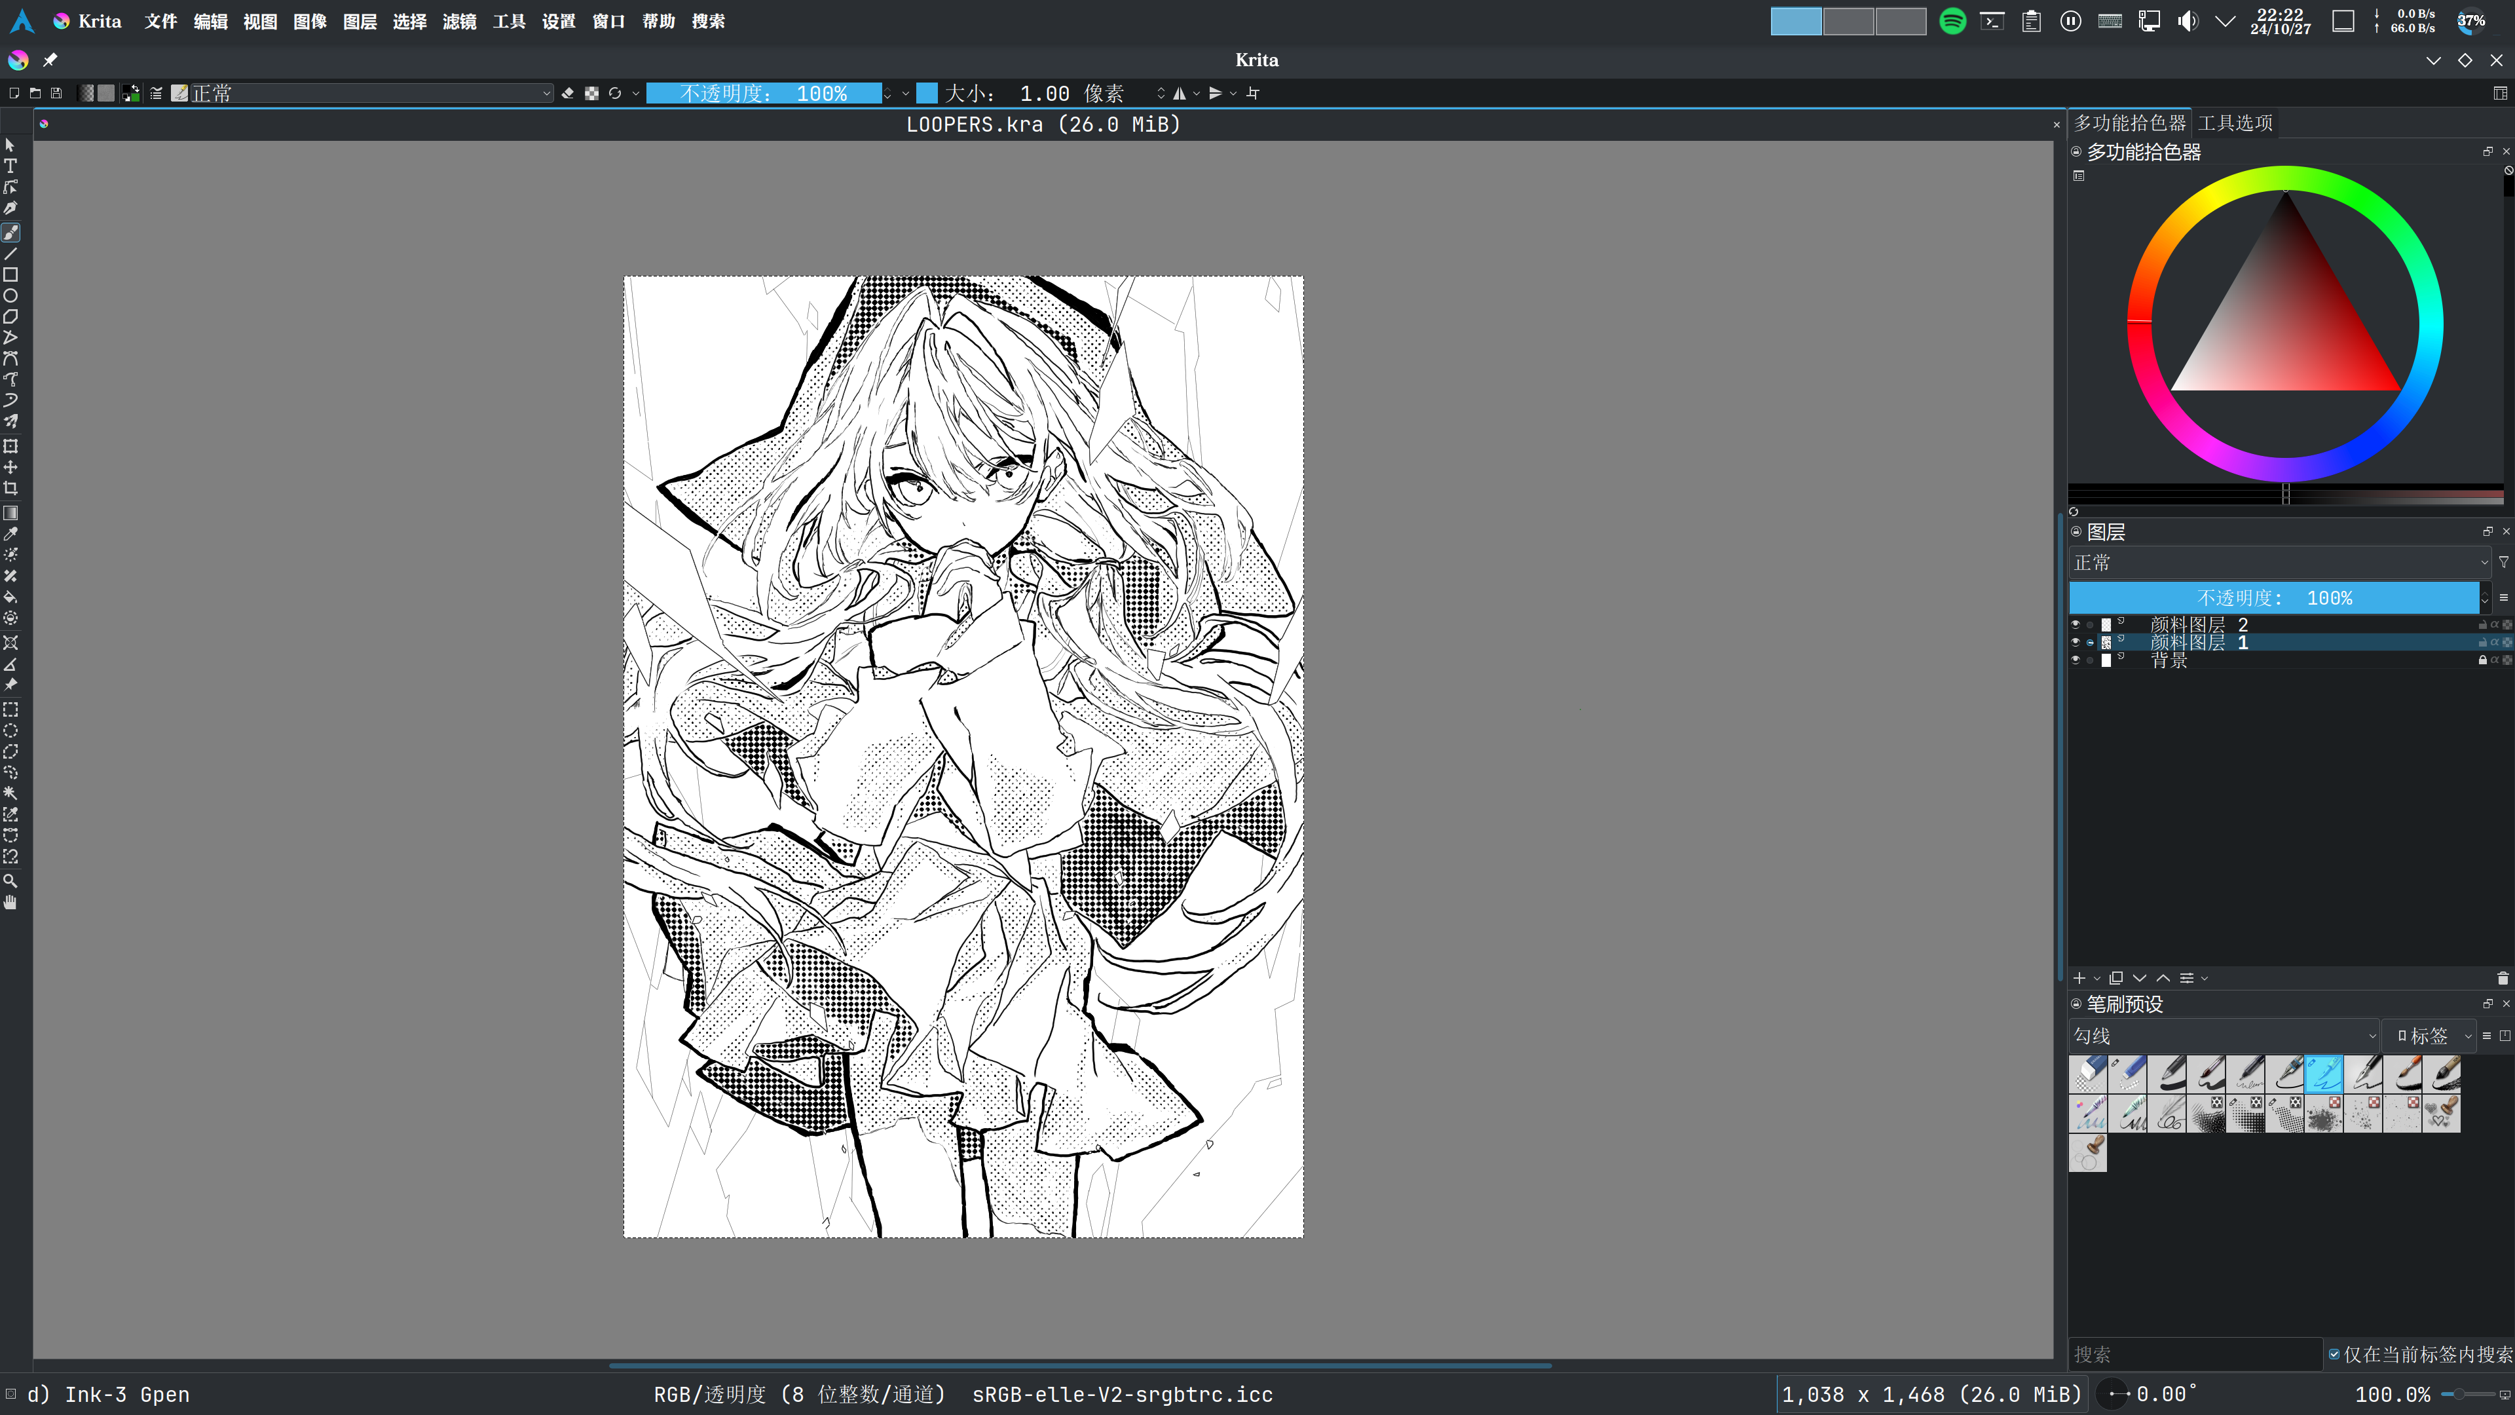Click the 标签 button in brush presets
The height and width of the screenshot is (1415, 2515).
pos(2428,1036)
